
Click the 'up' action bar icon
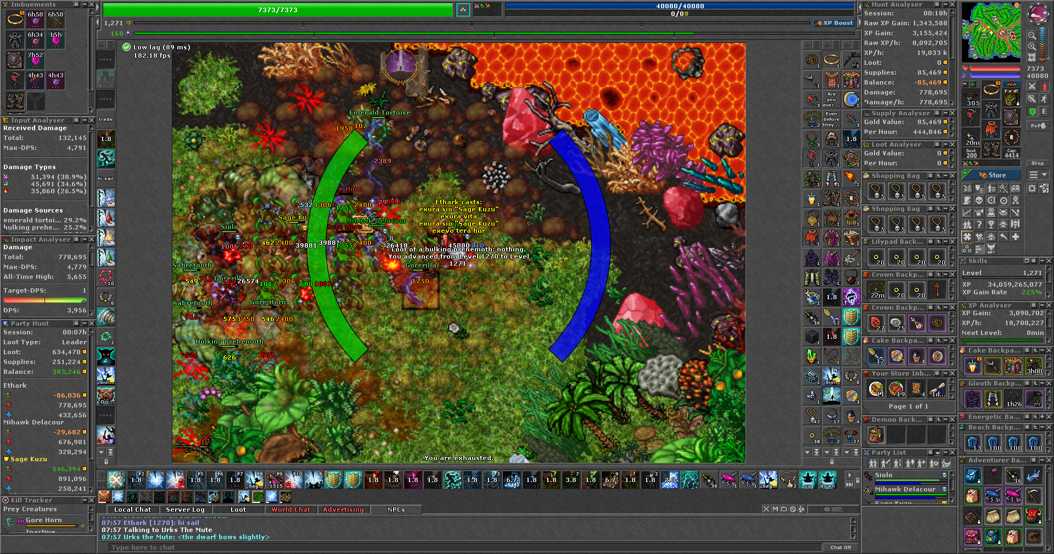[x=808, y=480]
